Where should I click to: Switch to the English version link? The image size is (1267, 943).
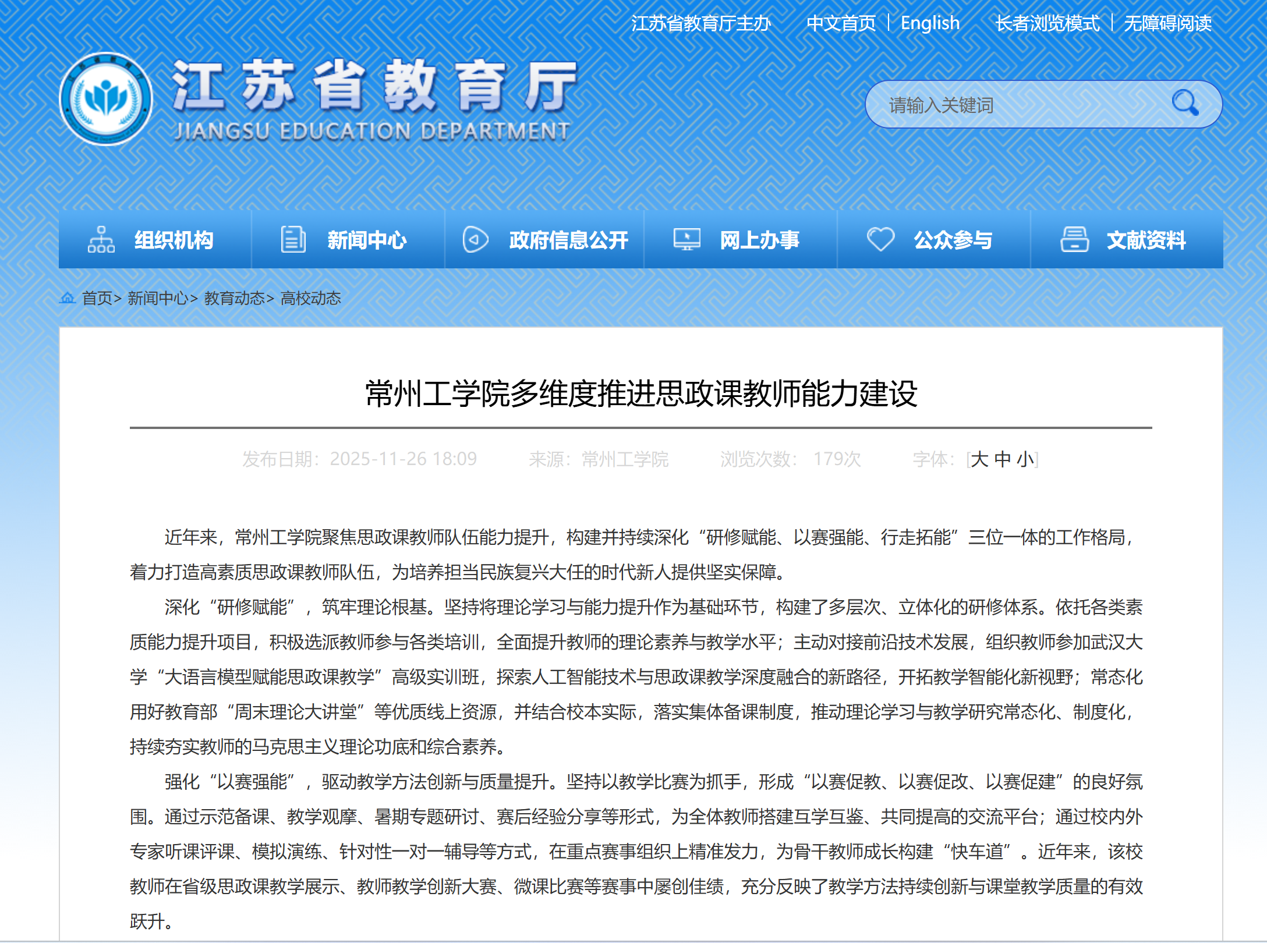[x=930, y=23]
